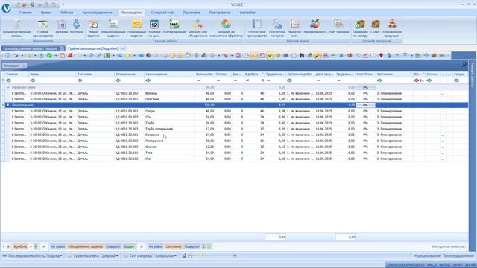
Task: Collapse the Лентопильная group row
Action: [x=8, y=105]
